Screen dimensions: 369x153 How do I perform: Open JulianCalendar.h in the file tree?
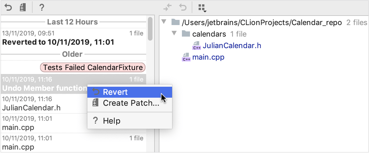click(x=232, y=46)
